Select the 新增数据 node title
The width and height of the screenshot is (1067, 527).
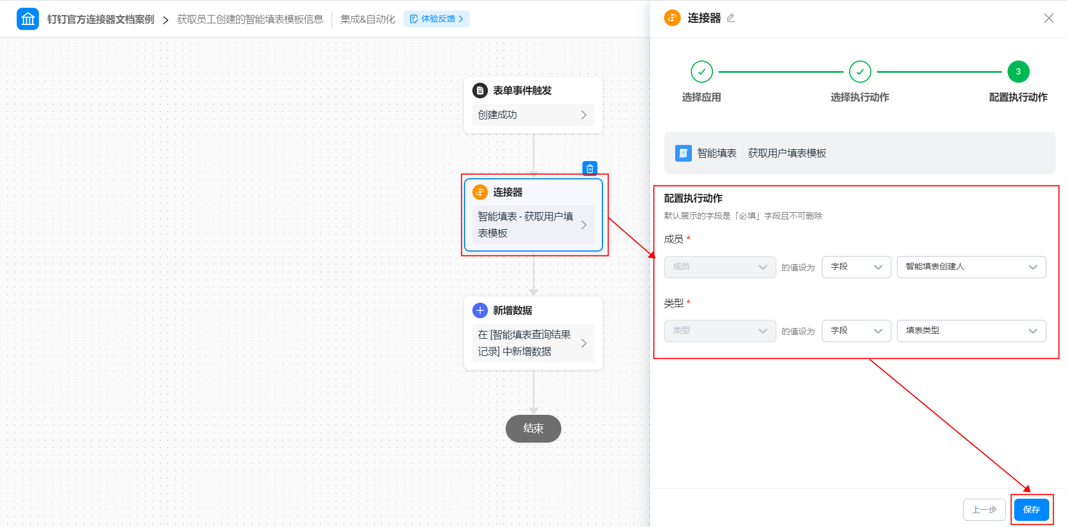pyautogui.click(x=512, y=310)
